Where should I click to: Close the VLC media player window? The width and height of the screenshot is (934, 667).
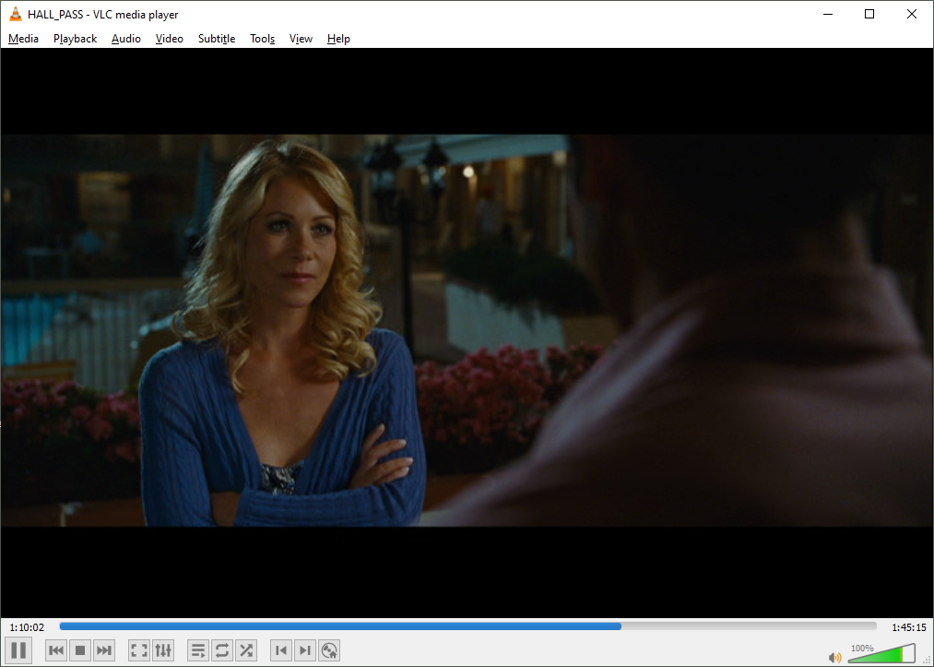pos(911,15)
